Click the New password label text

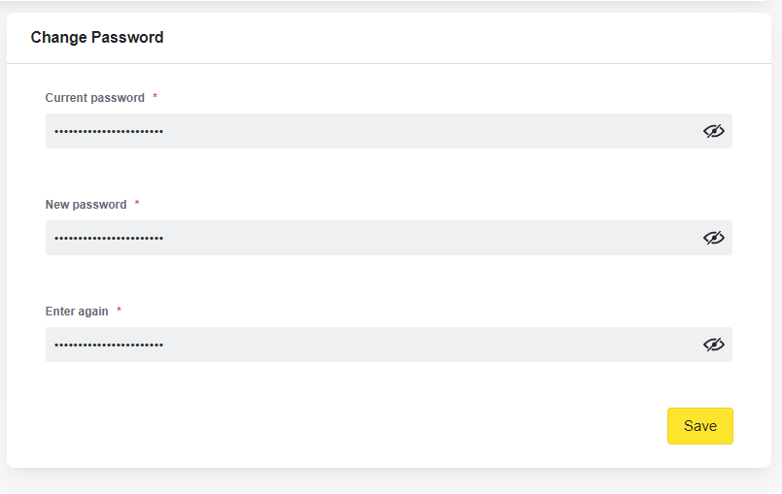pos(85,205)
